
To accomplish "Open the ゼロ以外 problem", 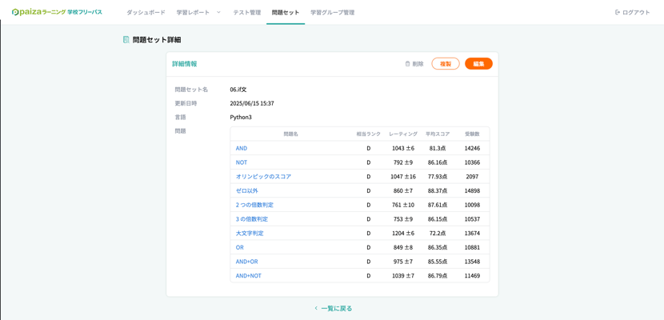I will pyautogui.click(x=247, y=190).
